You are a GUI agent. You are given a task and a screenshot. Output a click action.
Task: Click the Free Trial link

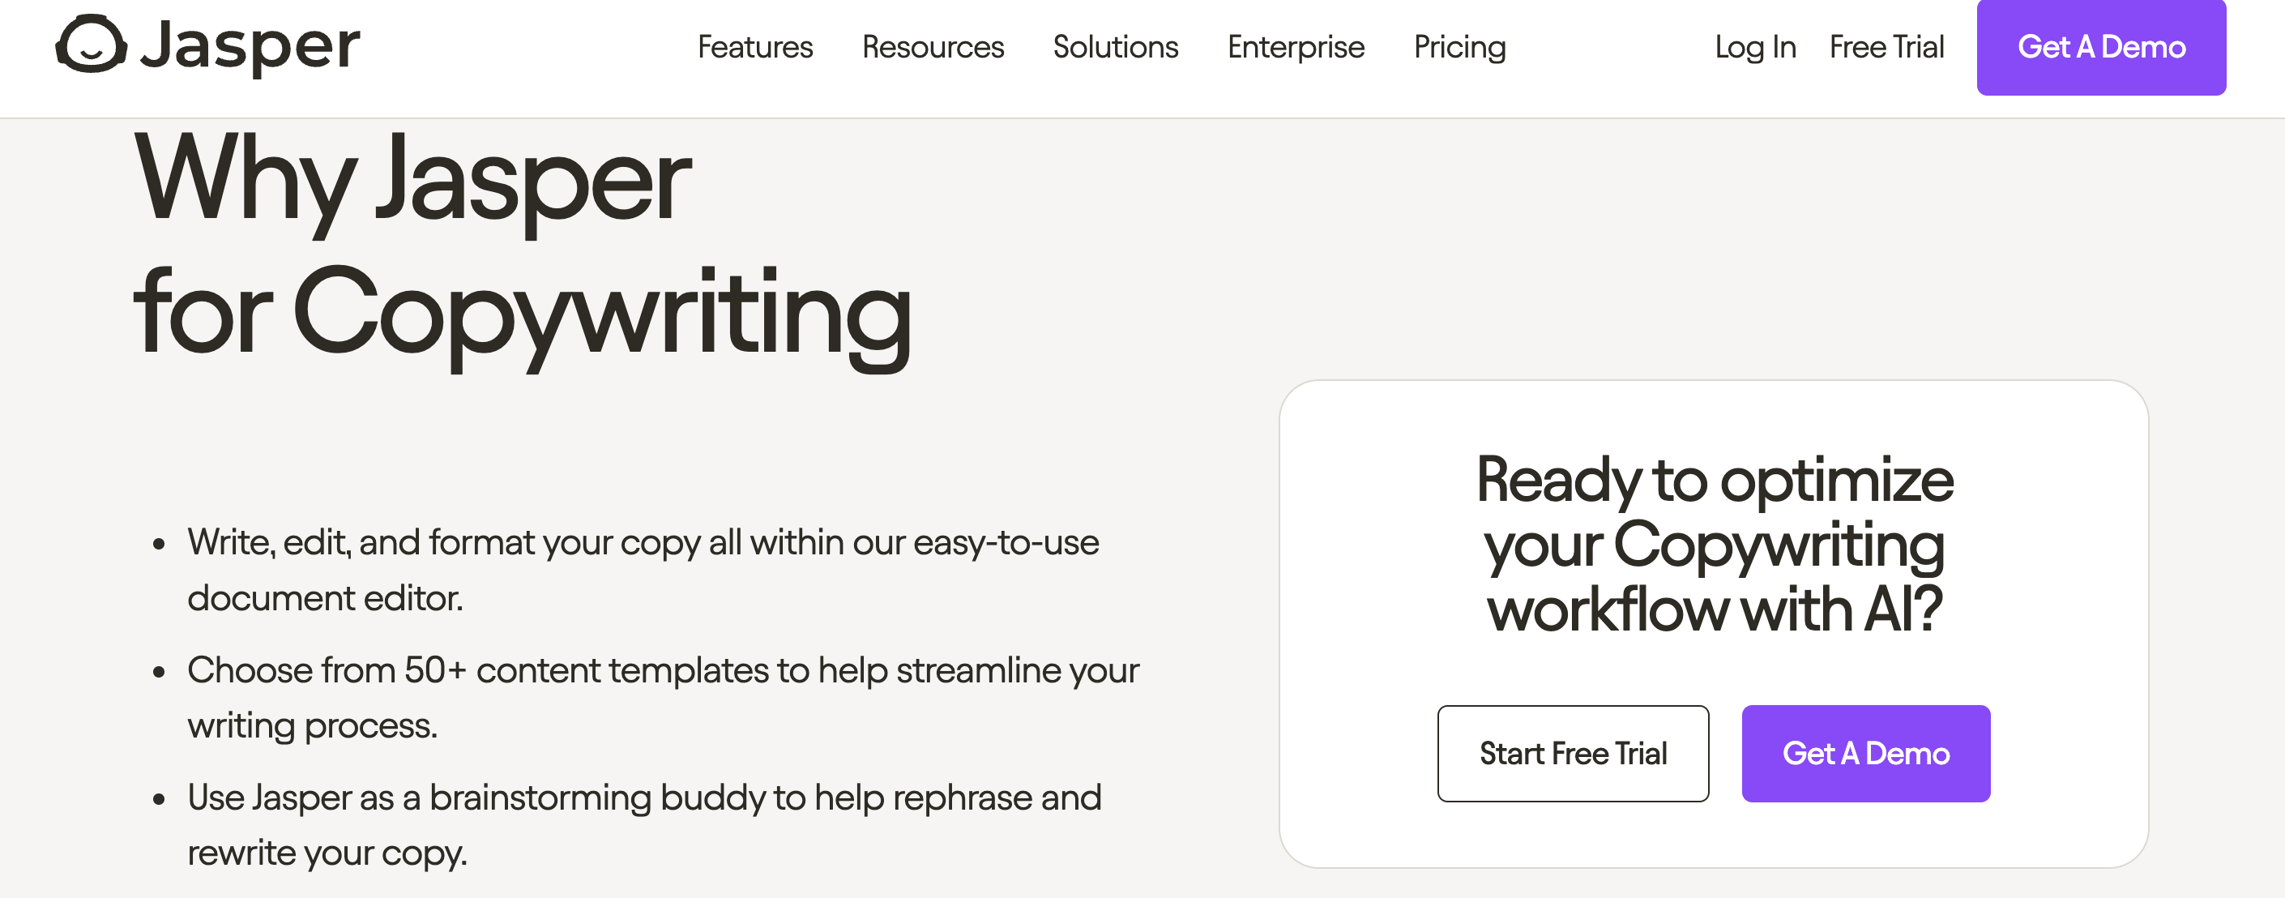tap(1886, 47)
